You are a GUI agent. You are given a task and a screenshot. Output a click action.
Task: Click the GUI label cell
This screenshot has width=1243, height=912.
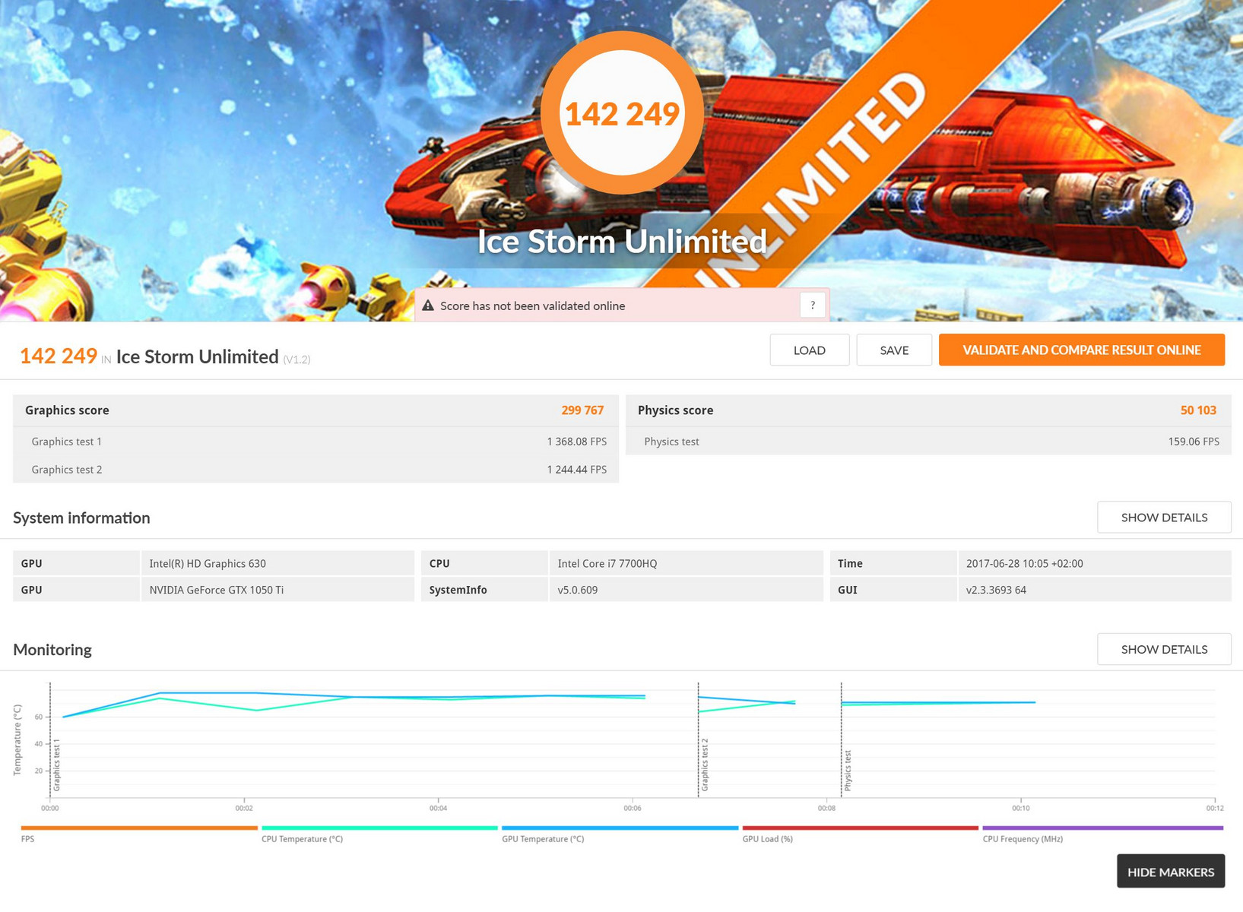(893, 590)
